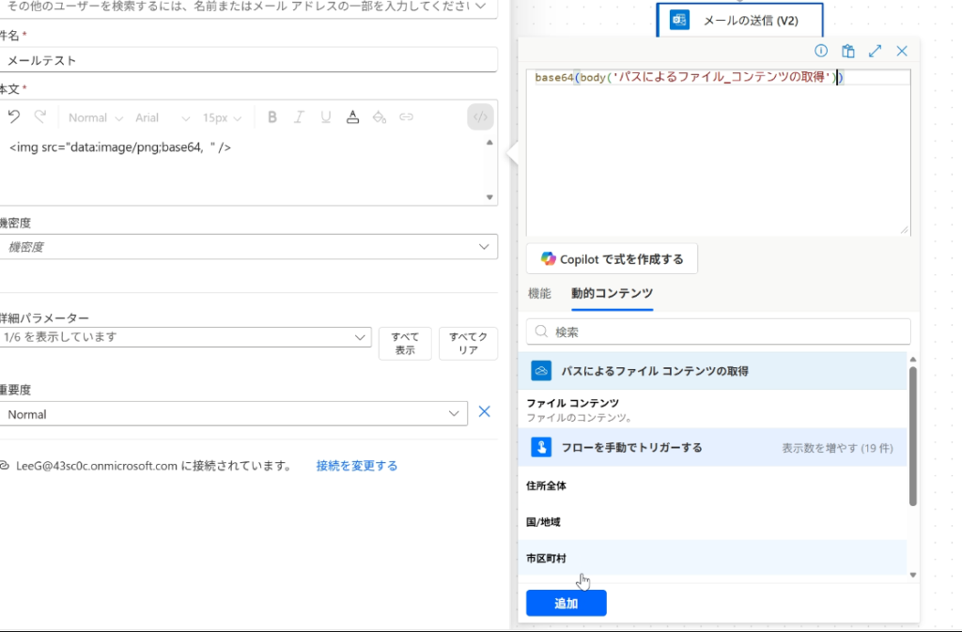
Task: Toggle italic formatting in body editor
Action: 299,117
